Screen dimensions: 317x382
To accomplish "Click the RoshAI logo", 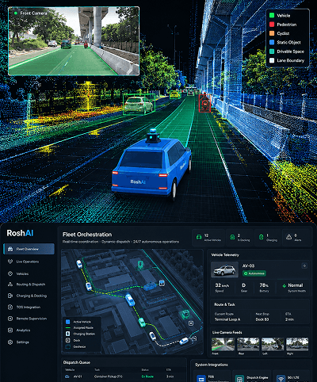I will click(x=20, y=233).
